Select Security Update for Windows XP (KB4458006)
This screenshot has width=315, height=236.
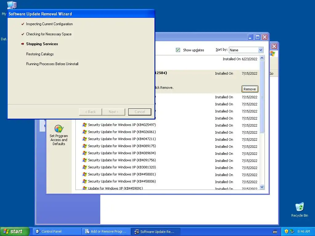(x=122, y=181)
